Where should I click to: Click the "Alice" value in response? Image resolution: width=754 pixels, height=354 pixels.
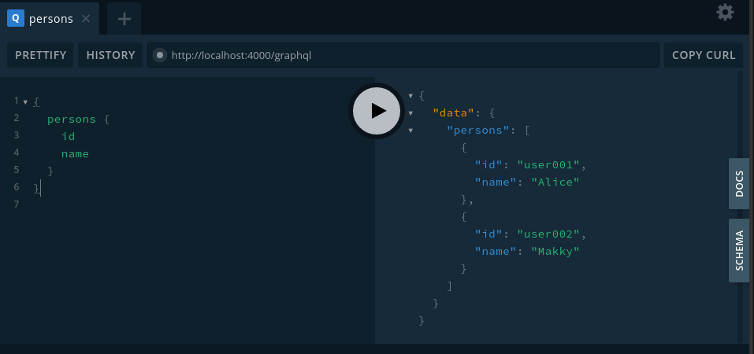555,182
